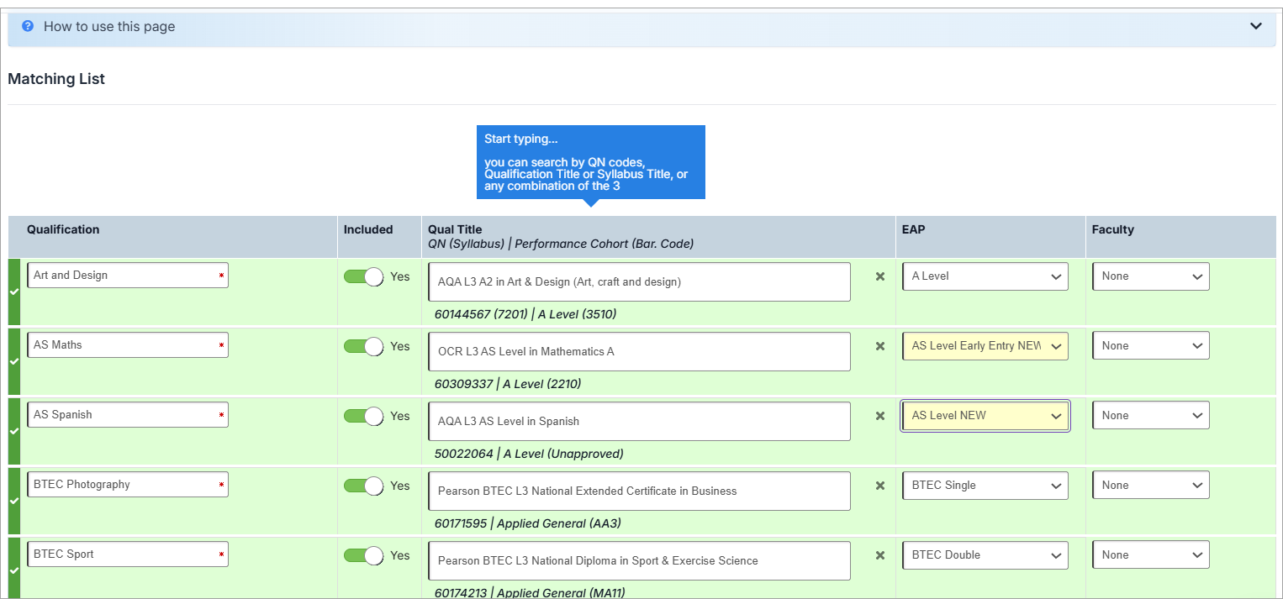Turn off Included for BTEC Sport
This screenshot has width=1283, height=599.
coord(363,555)
